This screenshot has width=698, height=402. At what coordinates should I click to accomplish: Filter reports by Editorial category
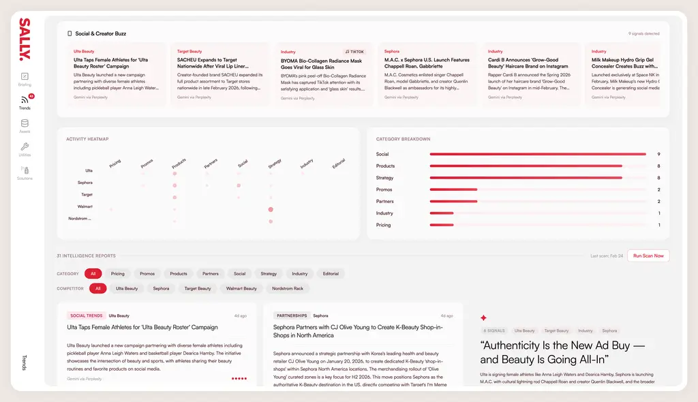(x=331, y=274)
